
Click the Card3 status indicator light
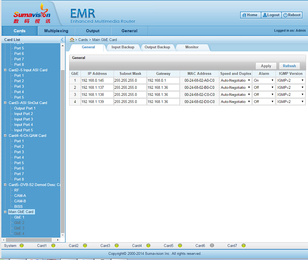(117, 246)
